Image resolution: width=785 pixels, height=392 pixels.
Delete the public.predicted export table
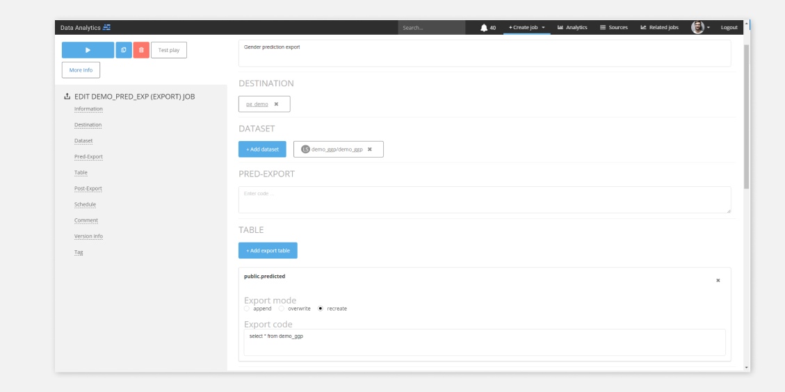click(718, 280)
